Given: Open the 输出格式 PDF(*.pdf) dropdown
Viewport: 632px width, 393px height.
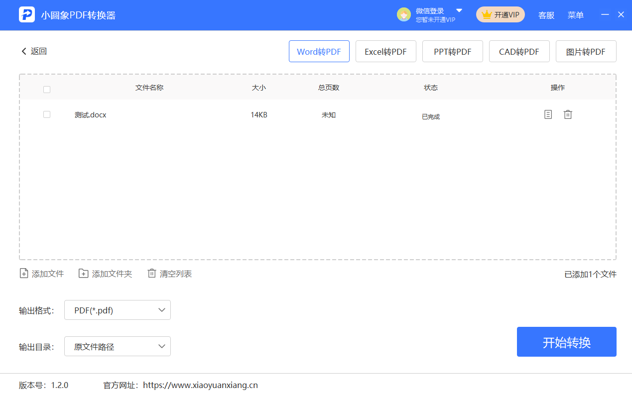Looking at the screenshot, I should click(118, 310).
